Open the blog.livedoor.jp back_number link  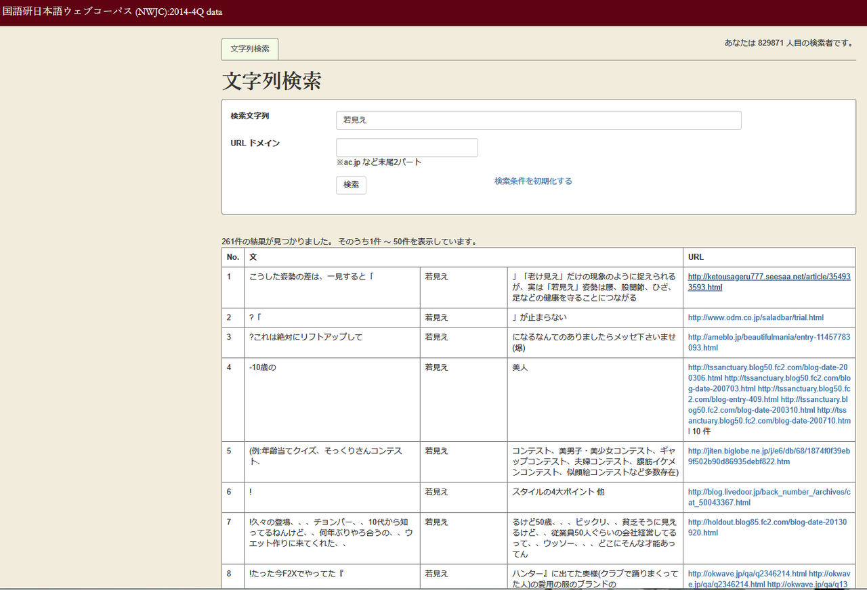769,497
